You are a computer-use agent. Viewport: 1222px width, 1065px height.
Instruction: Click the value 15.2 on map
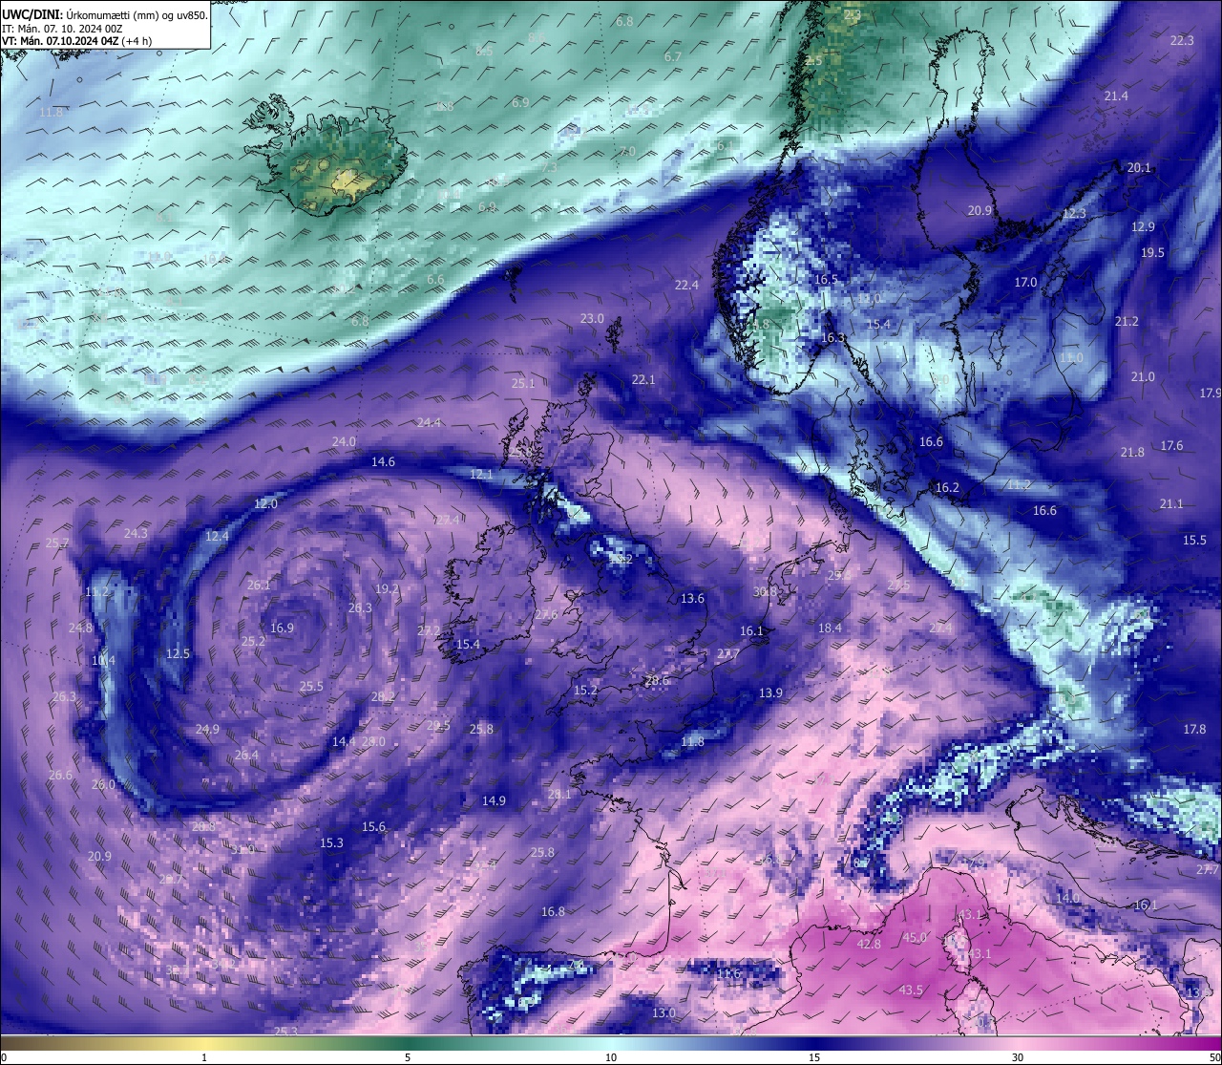(585, 690)
